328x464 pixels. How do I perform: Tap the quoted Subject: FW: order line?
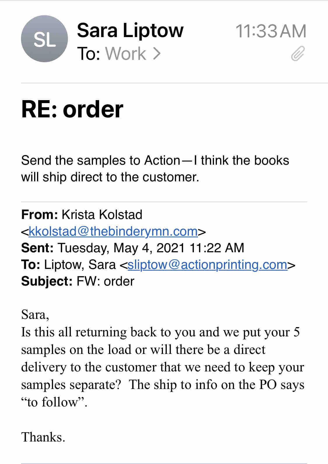[x=78, y=281]
